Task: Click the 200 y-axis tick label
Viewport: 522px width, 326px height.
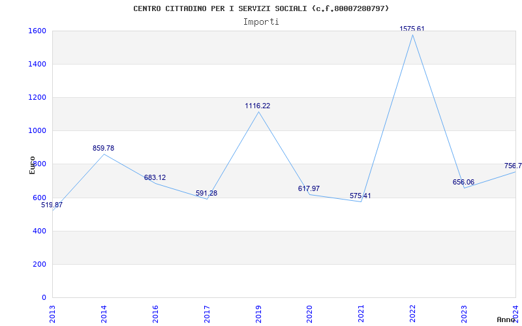Action: click(x=38, y=265)
